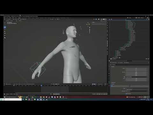This screenshot has height=115, width=153.
Task: Switch to the highlighted Layout workspace tab
Action: [x=19, y=18]
